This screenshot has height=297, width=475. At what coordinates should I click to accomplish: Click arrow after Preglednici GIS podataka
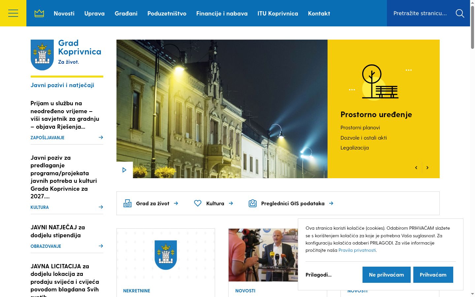[331, 203]
